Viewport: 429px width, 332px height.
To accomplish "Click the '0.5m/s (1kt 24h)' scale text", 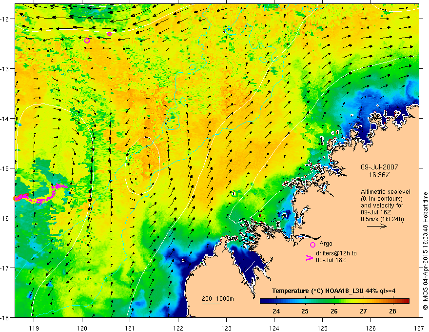I will tap(382, 219).
